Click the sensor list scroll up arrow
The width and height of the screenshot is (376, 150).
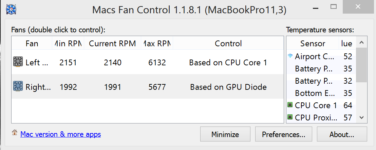pos(362,42)
